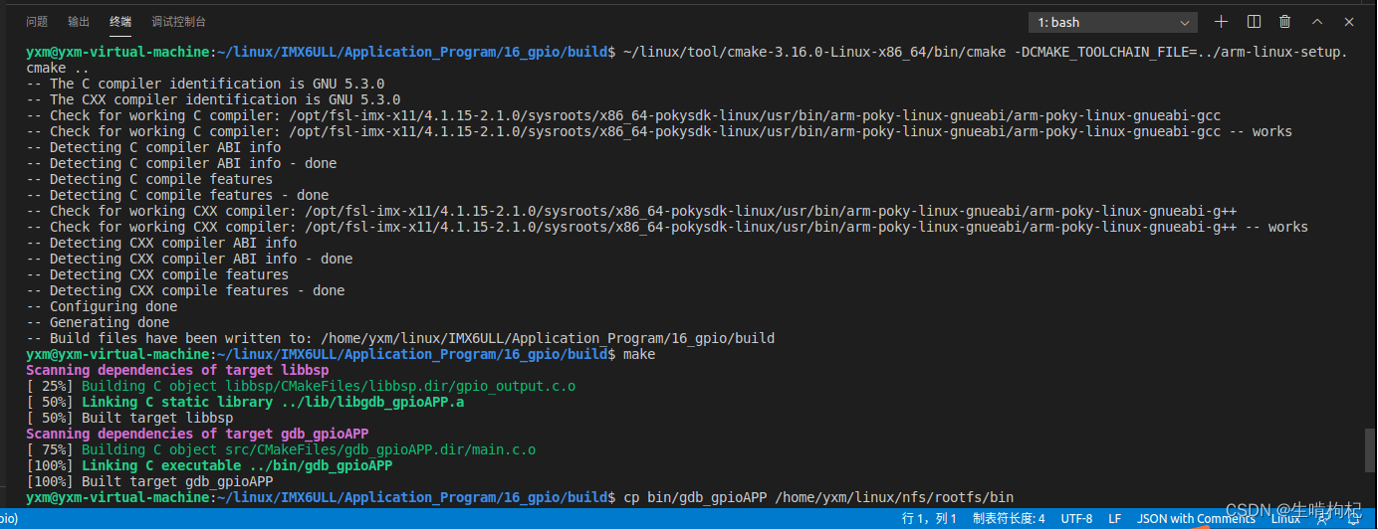Select the 终端 (Terminal) tab
Image resolution: width=1378 pixels, height=529 pixels.
coord(120,22)
